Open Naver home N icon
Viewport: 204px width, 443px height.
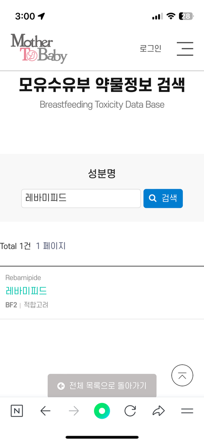click(17, 411)
